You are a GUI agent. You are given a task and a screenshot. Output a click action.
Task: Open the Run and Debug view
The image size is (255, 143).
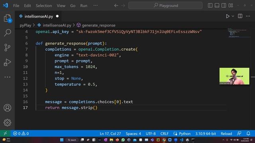coord(7,62)
